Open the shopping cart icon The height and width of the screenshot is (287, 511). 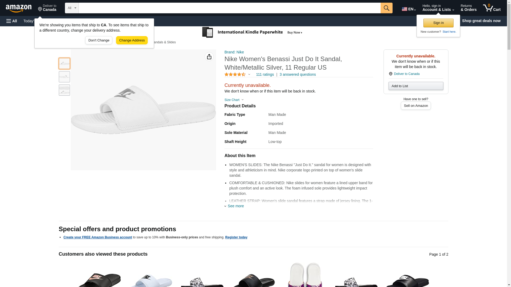491,8
